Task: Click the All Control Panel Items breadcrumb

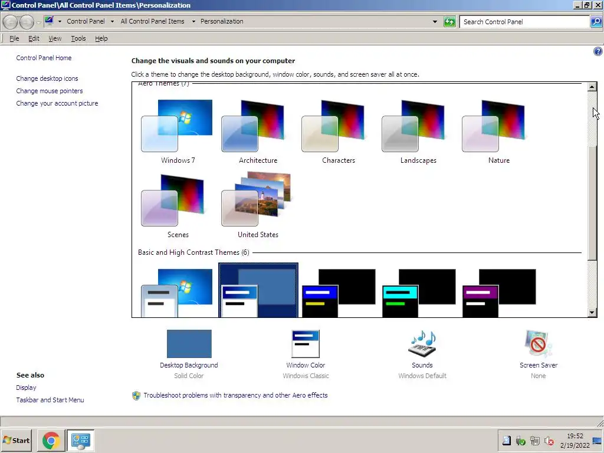Action: (x=153, y=21)
